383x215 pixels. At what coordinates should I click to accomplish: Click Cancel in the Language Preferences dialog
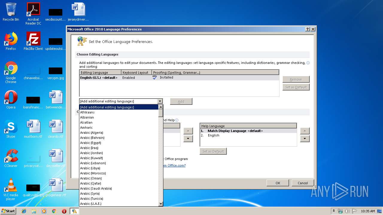303,183
